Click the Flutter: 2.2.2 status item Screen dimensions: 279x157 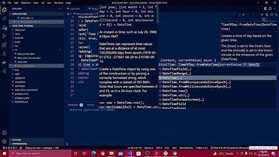coord(201,148)
